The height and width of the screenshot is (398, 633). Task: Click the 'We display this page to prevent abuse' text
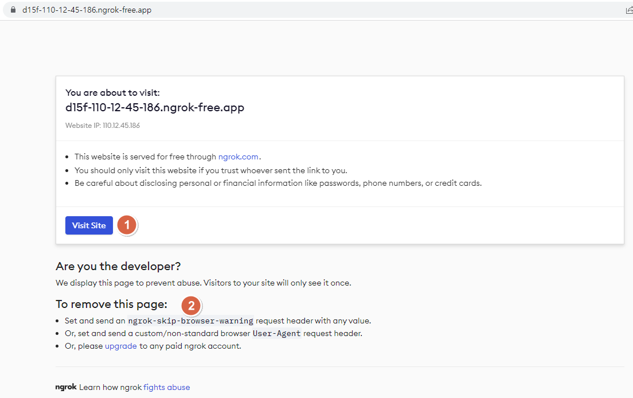click(x=204, y=283)
